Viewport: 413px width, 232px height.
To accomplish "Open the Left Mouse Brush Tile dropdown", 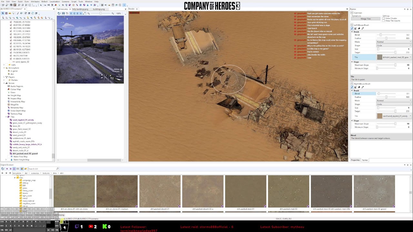I will [x=394, y=57].
